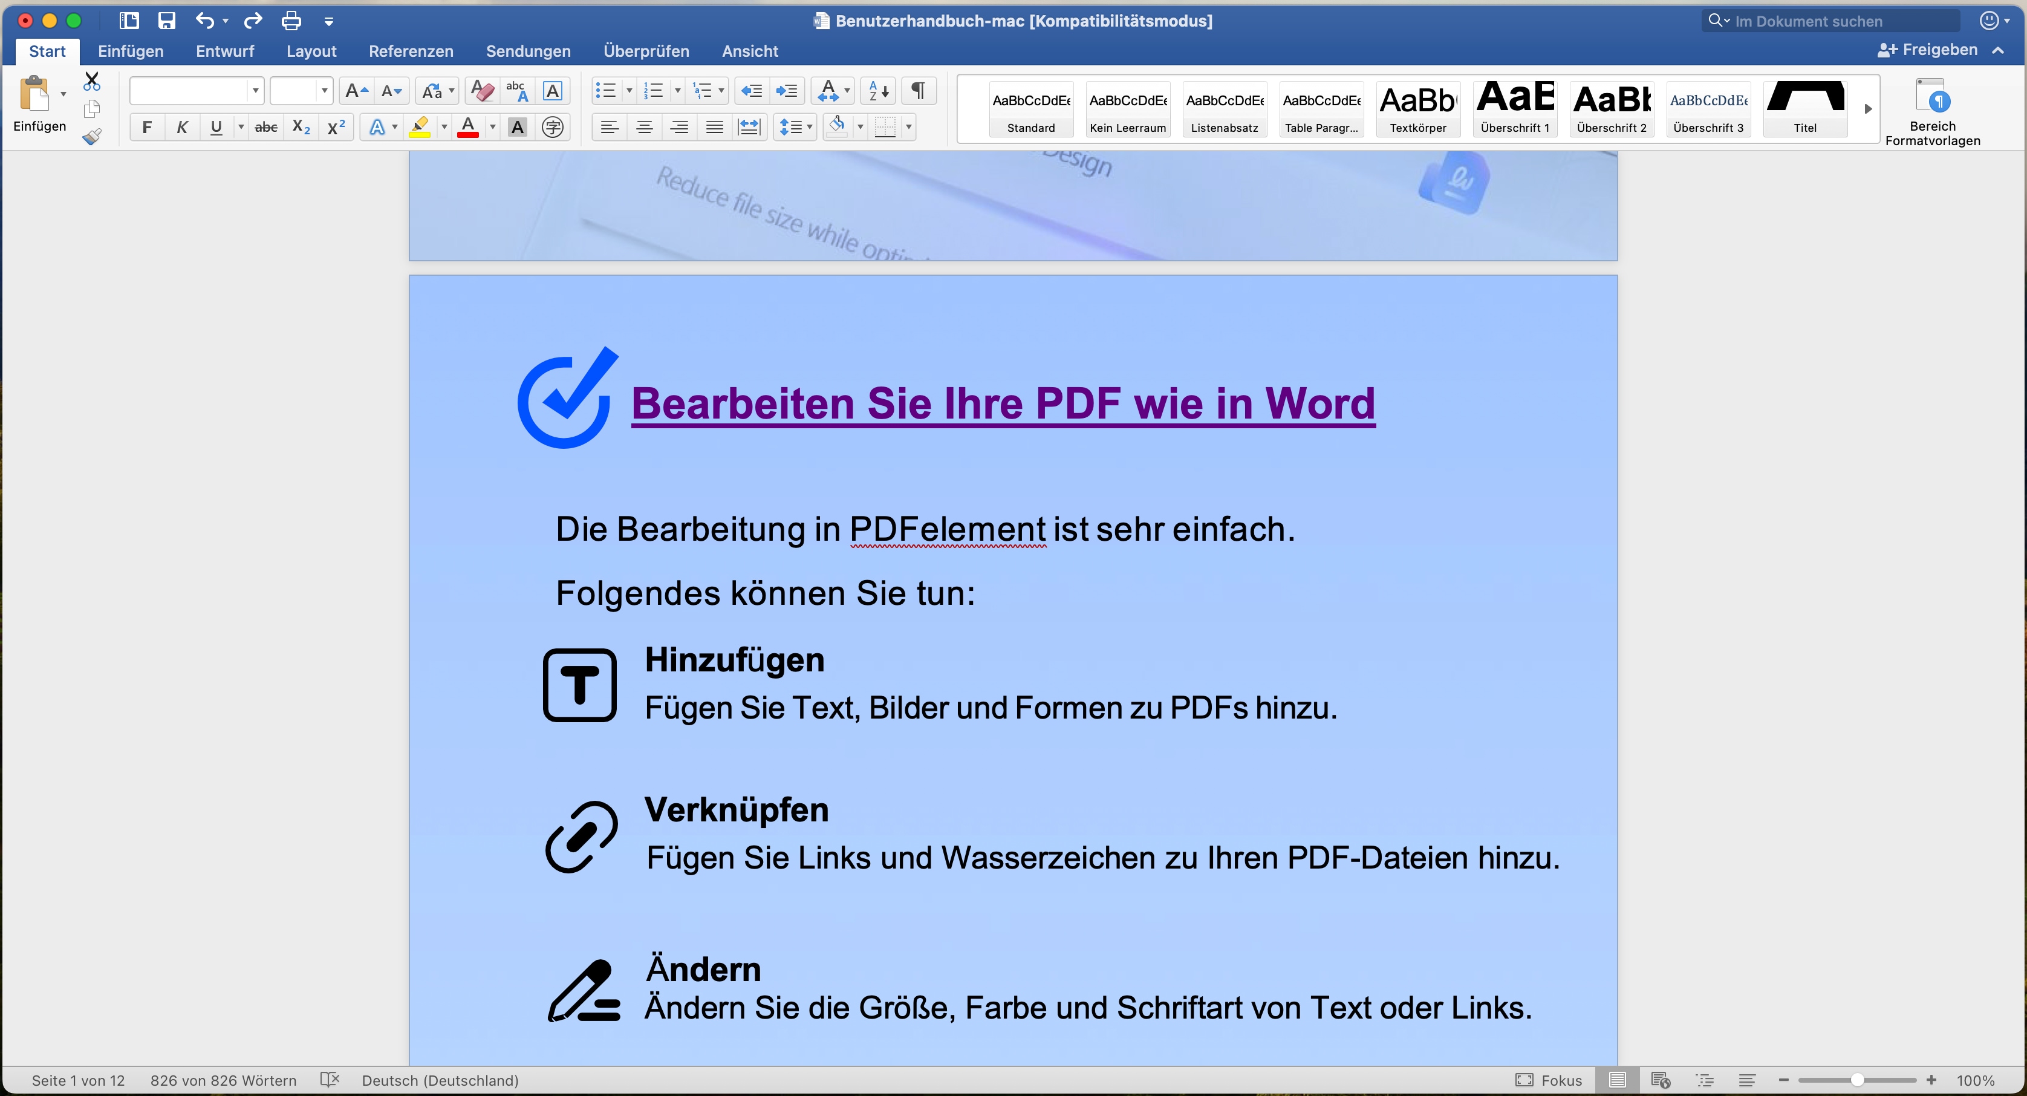
Task: Apply subscript formatting
Action: 301,126
